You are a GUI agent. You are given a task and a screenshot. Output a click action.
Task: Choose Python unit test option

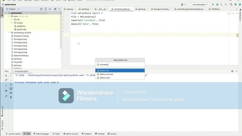point(120,74)
